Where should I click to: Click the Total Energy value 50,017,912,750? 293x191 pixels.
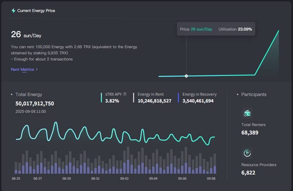[x=35, y=104]
